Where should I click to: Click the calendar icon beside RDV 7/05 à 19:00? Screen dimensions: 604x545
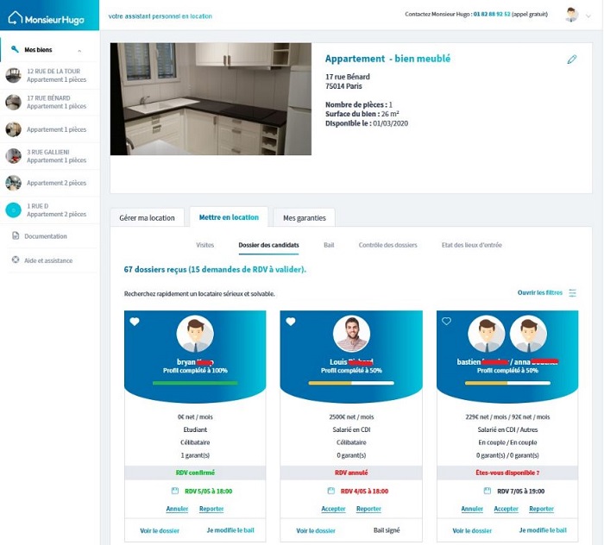pos(487,491)
